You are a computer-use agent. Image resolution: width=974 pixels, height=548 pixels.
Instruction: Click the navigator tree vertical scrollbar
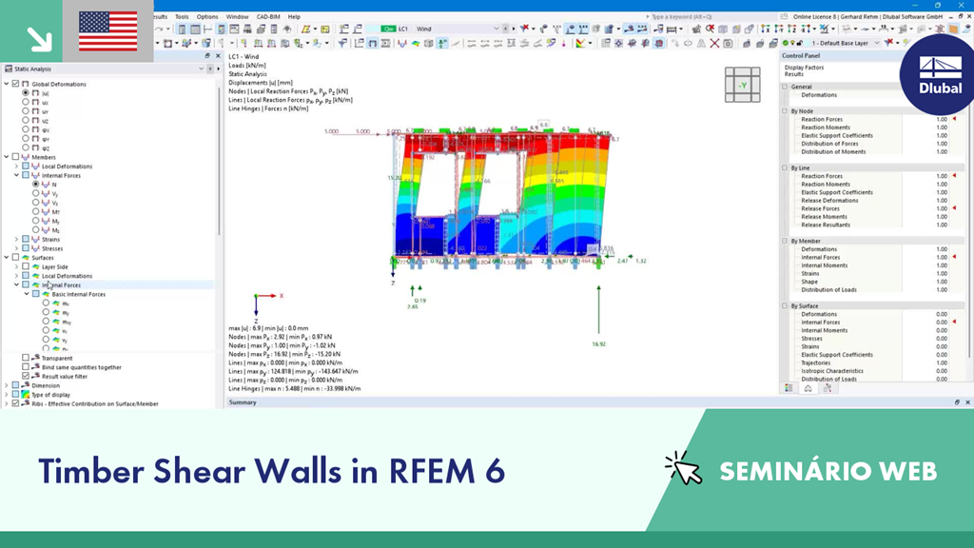click(220, 162)
